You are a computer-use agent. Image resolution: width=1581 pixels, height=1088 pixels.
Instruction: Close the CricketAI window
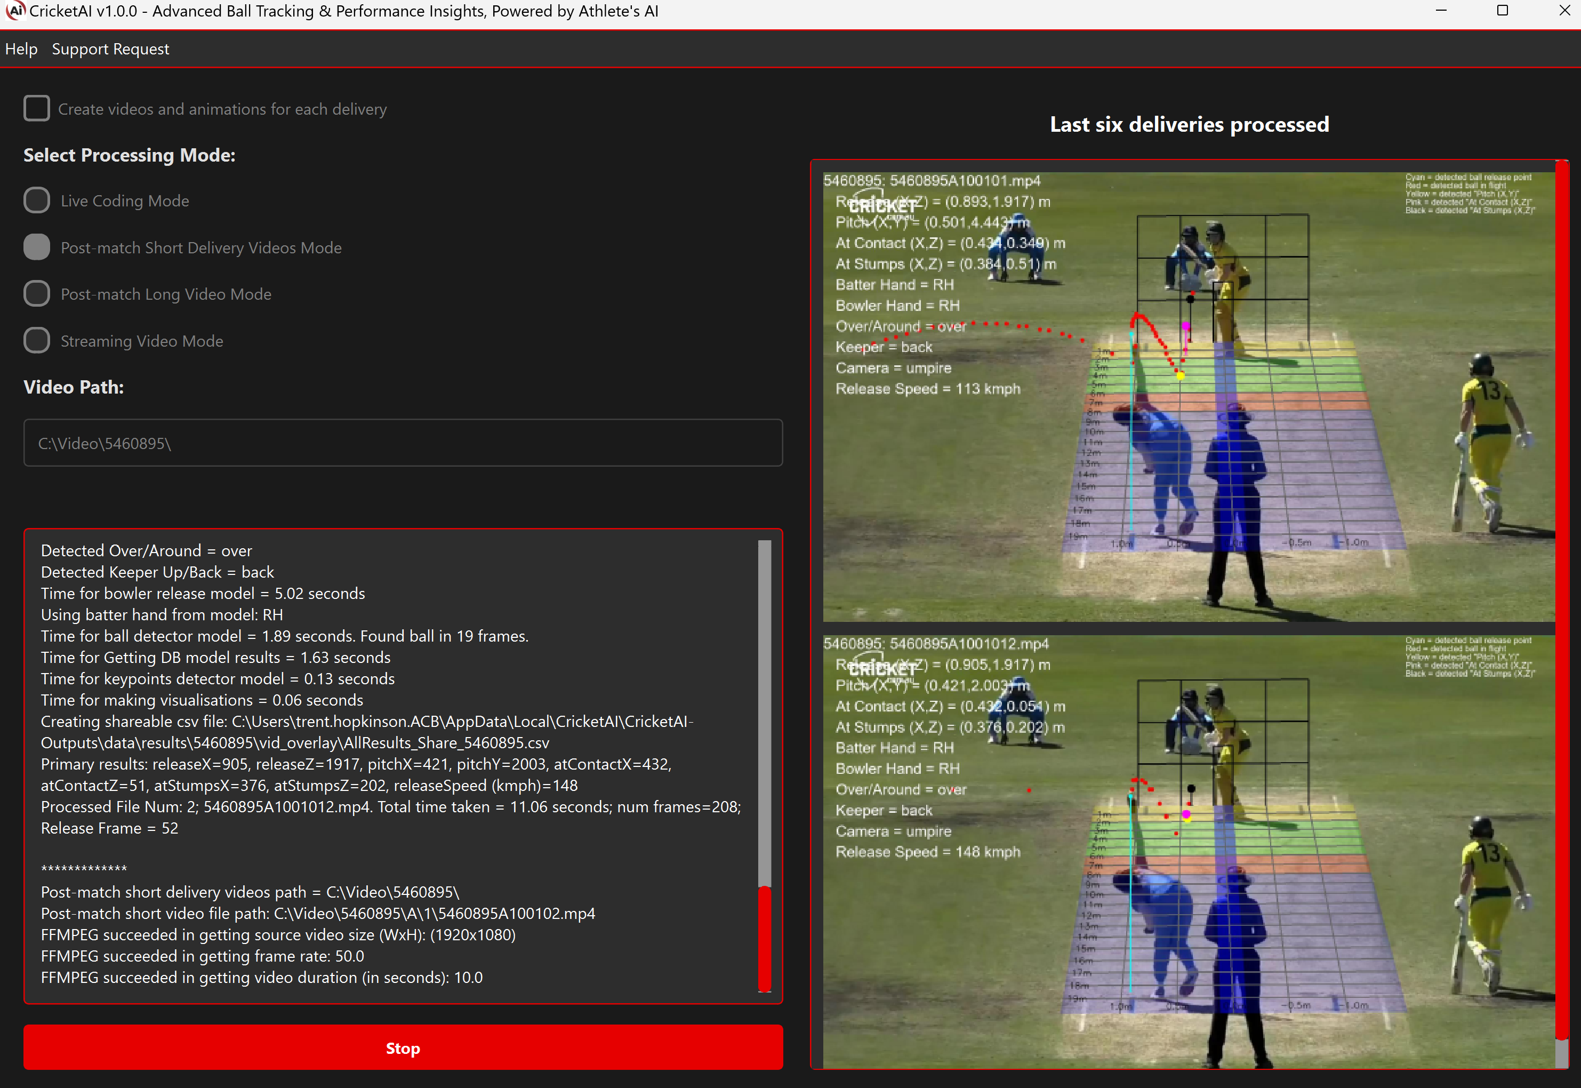1564,11
